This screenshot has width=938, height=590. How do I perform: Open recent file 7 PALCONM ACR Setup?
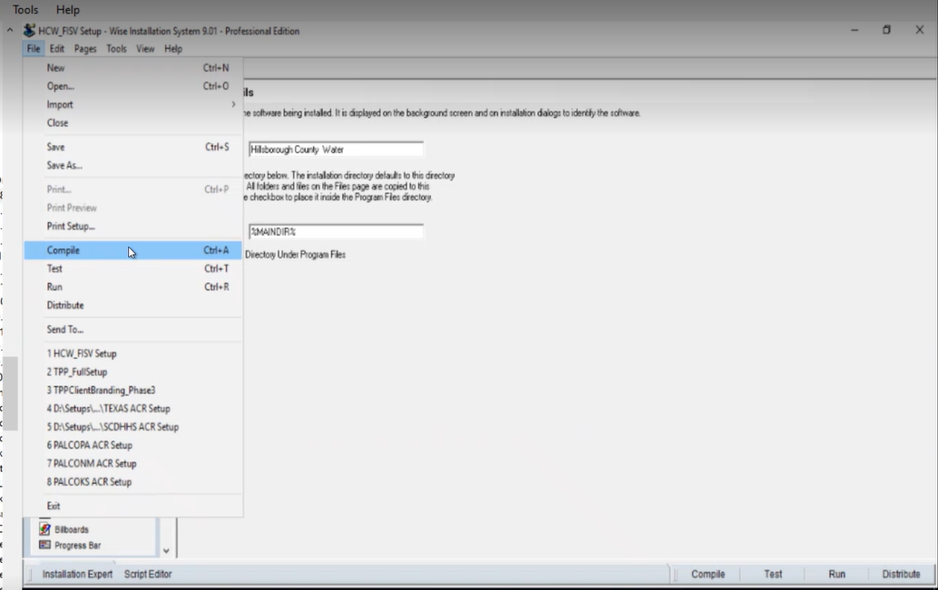click(x=132, y=463)
